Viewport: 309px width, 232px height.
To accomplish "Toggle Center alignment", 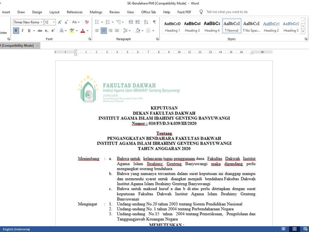I will click(104, 31).
